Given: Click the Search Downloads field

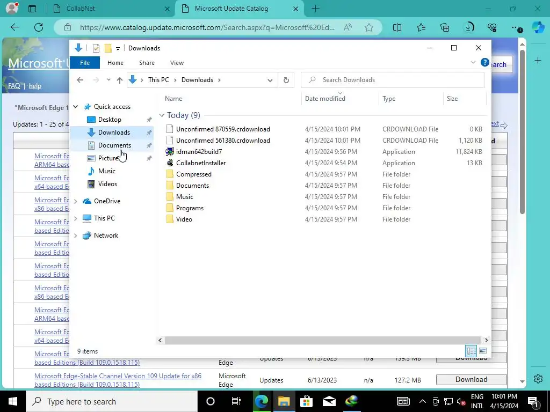Looking at the screenshot, I should [x=393, y=80].
